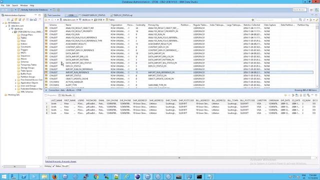Switch to the Task Launcher tab
The height and width of the screenshot is (180, 320).
[52, 15]
